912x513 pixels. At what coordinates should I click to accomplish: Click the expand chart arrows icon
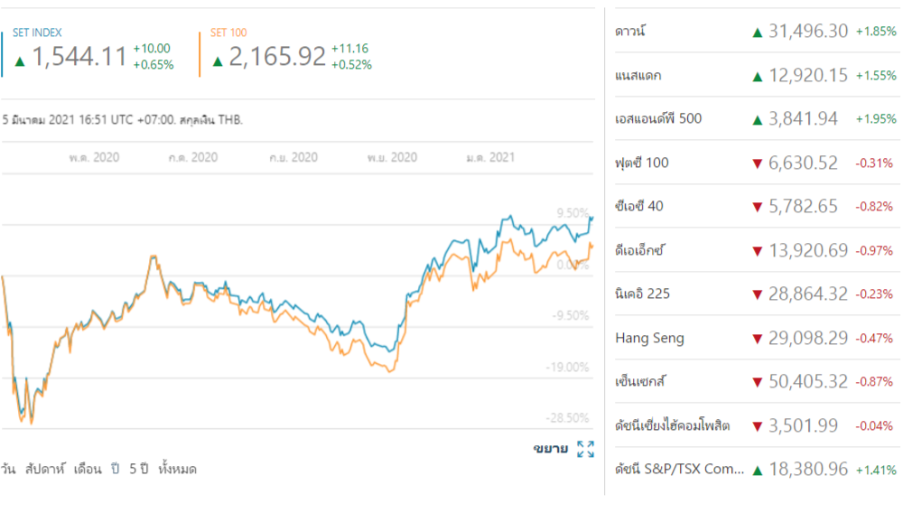585,449
